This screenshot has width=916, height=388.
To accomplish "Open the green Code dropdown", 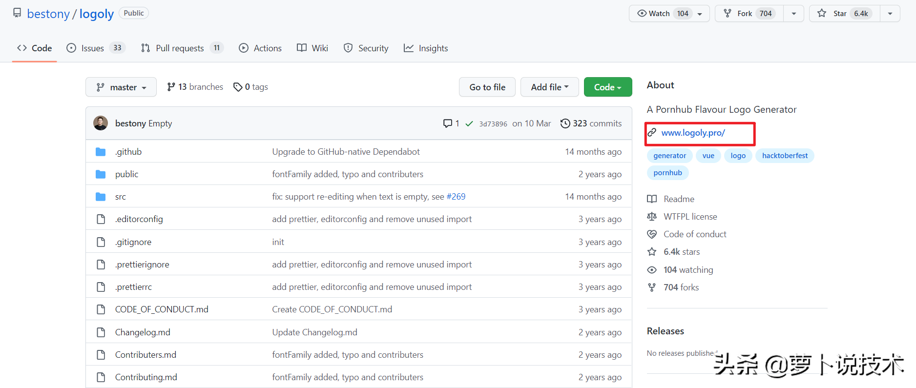I will tap(607, 87).
